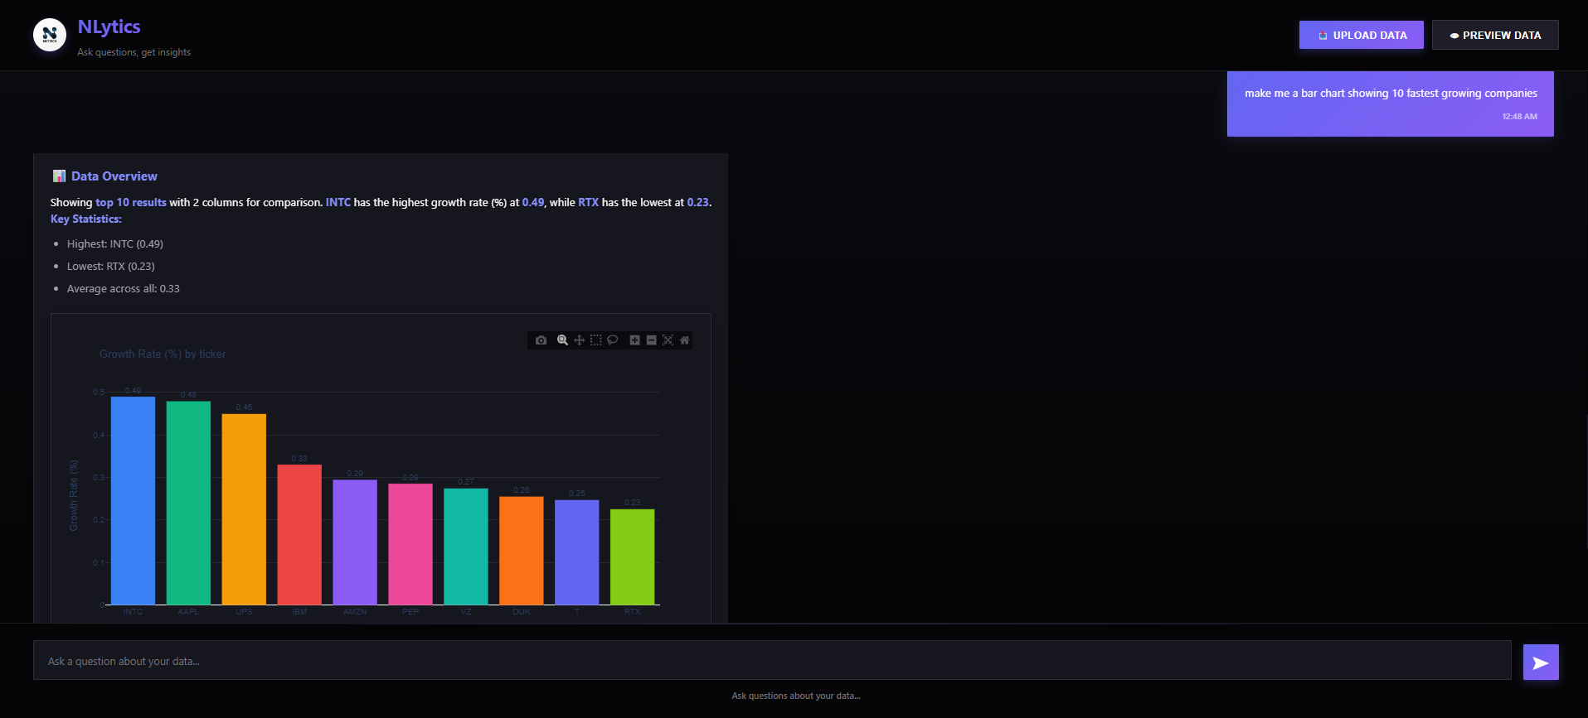This screenshot has height=718, width=1588.
Task: Click the 'RTX' x-axis tick label
Action: pyautogui.click(x=633, y=612)
